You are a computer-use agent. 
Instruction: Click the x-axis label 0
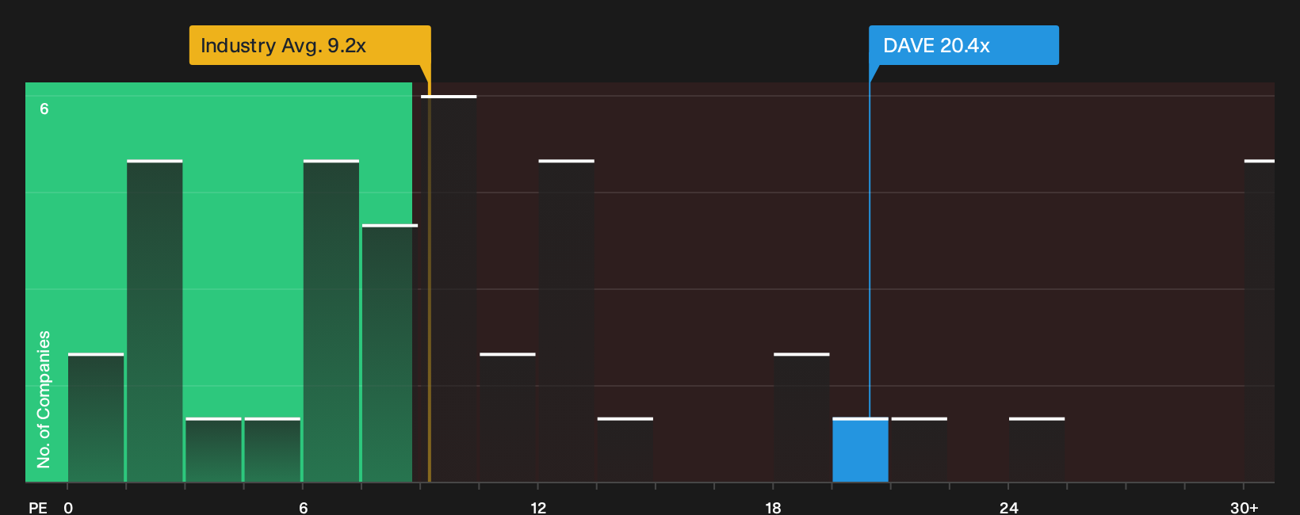pyautogui.click(x=68, y=508)
